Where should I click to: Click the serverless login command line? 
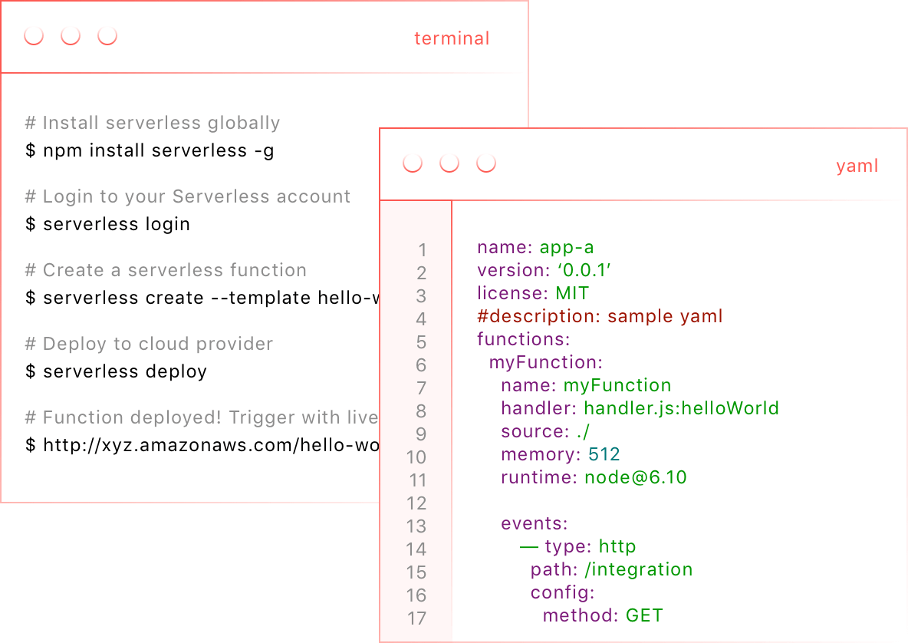coord(107,224)
